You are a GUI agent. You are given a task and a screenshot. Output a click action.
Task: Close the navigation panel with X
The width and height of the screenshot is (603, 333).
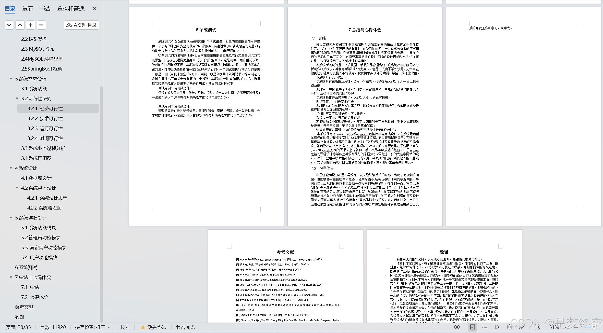pos(94,8)
